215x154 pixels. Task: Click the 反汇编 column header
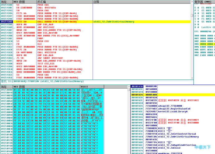tap(65, 2)
